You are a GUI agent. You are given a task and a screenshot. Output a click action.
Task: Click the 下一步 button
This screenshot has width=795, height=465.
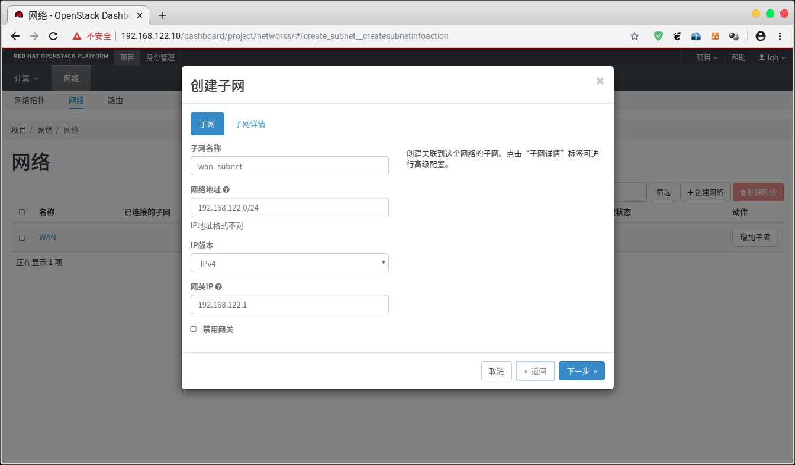[582, 371]
